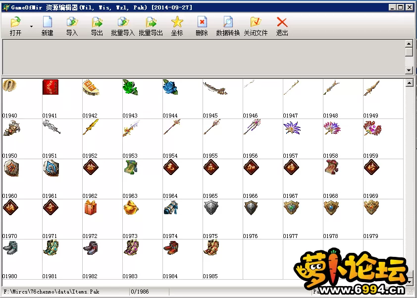Image resolution: width=417 pixels, height=298 pixels.
Task: Select the gray boots item 01980
Action: [x=10, y=247]
